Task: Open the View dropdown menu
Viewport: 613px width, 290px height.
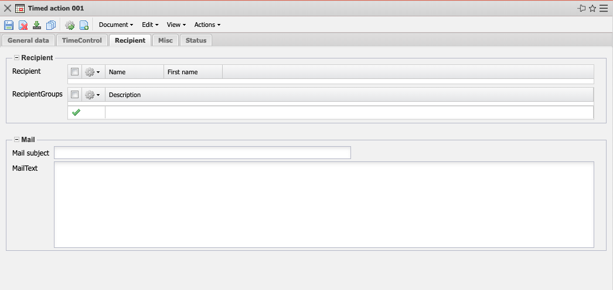Action: (x=176, y=25)
